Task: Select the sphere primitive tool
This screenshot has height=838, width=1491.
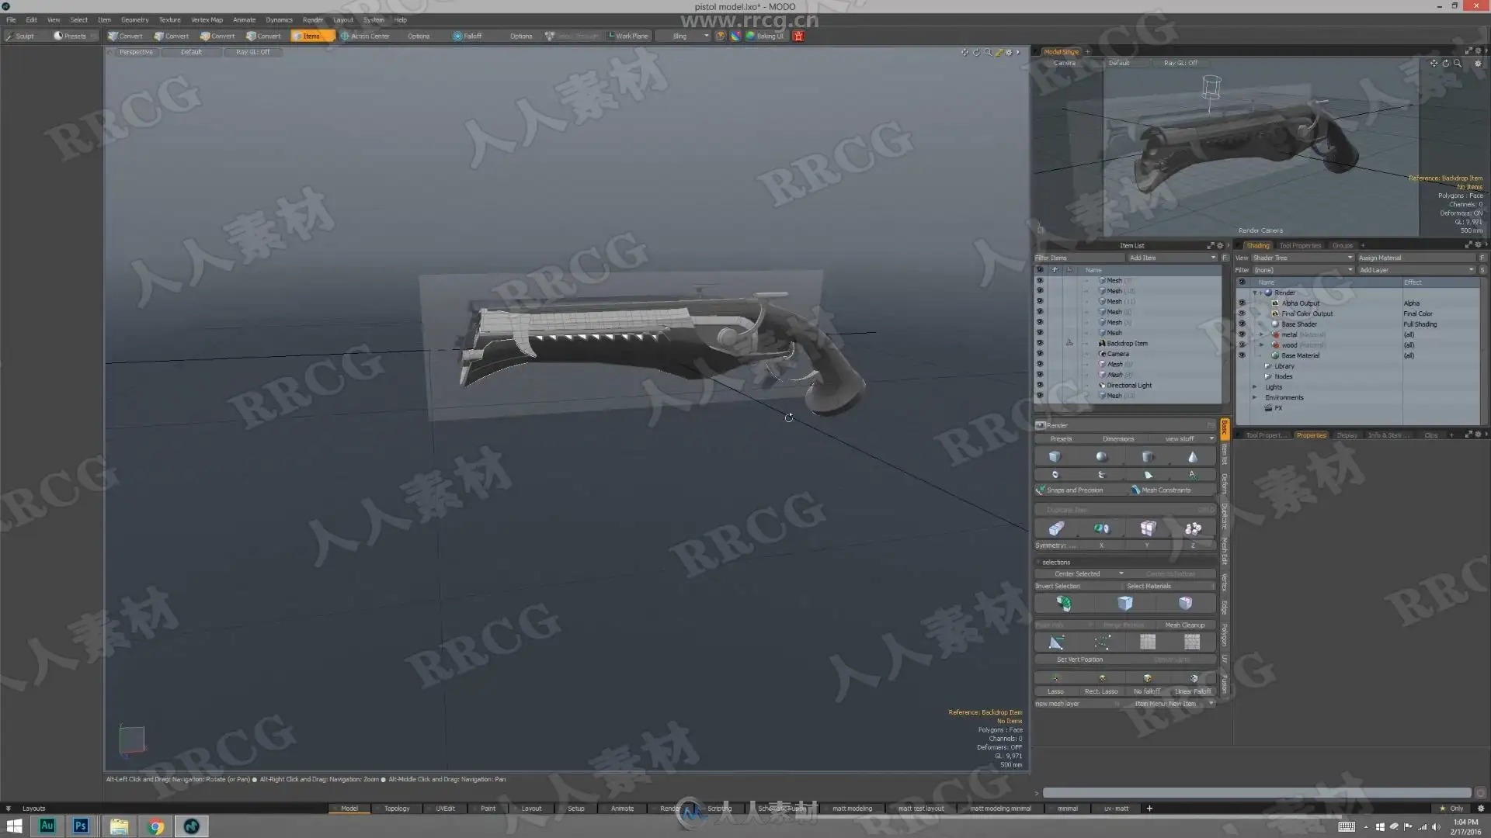Action: pyautogui.click(x=1101, y=457)
